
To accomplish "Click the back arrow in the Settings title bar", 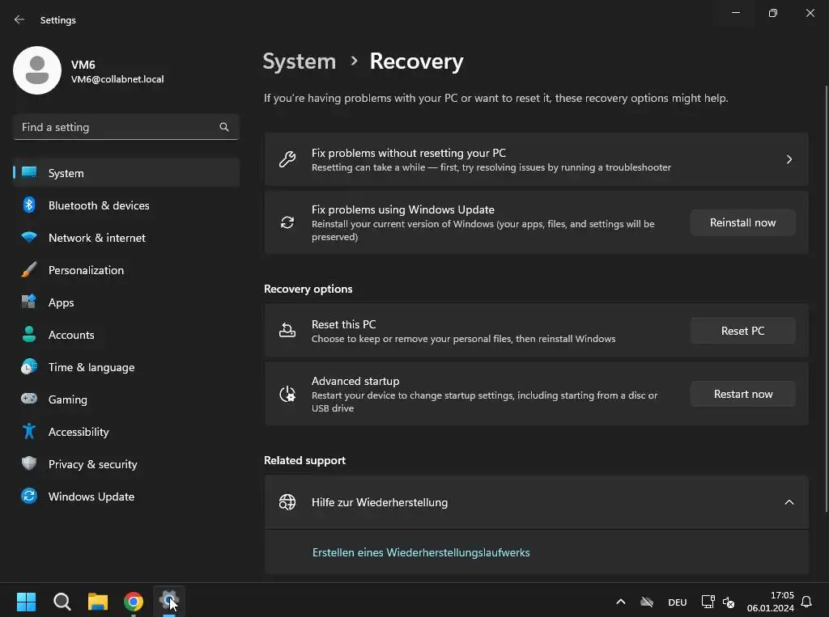I will [x=19, y=19].
